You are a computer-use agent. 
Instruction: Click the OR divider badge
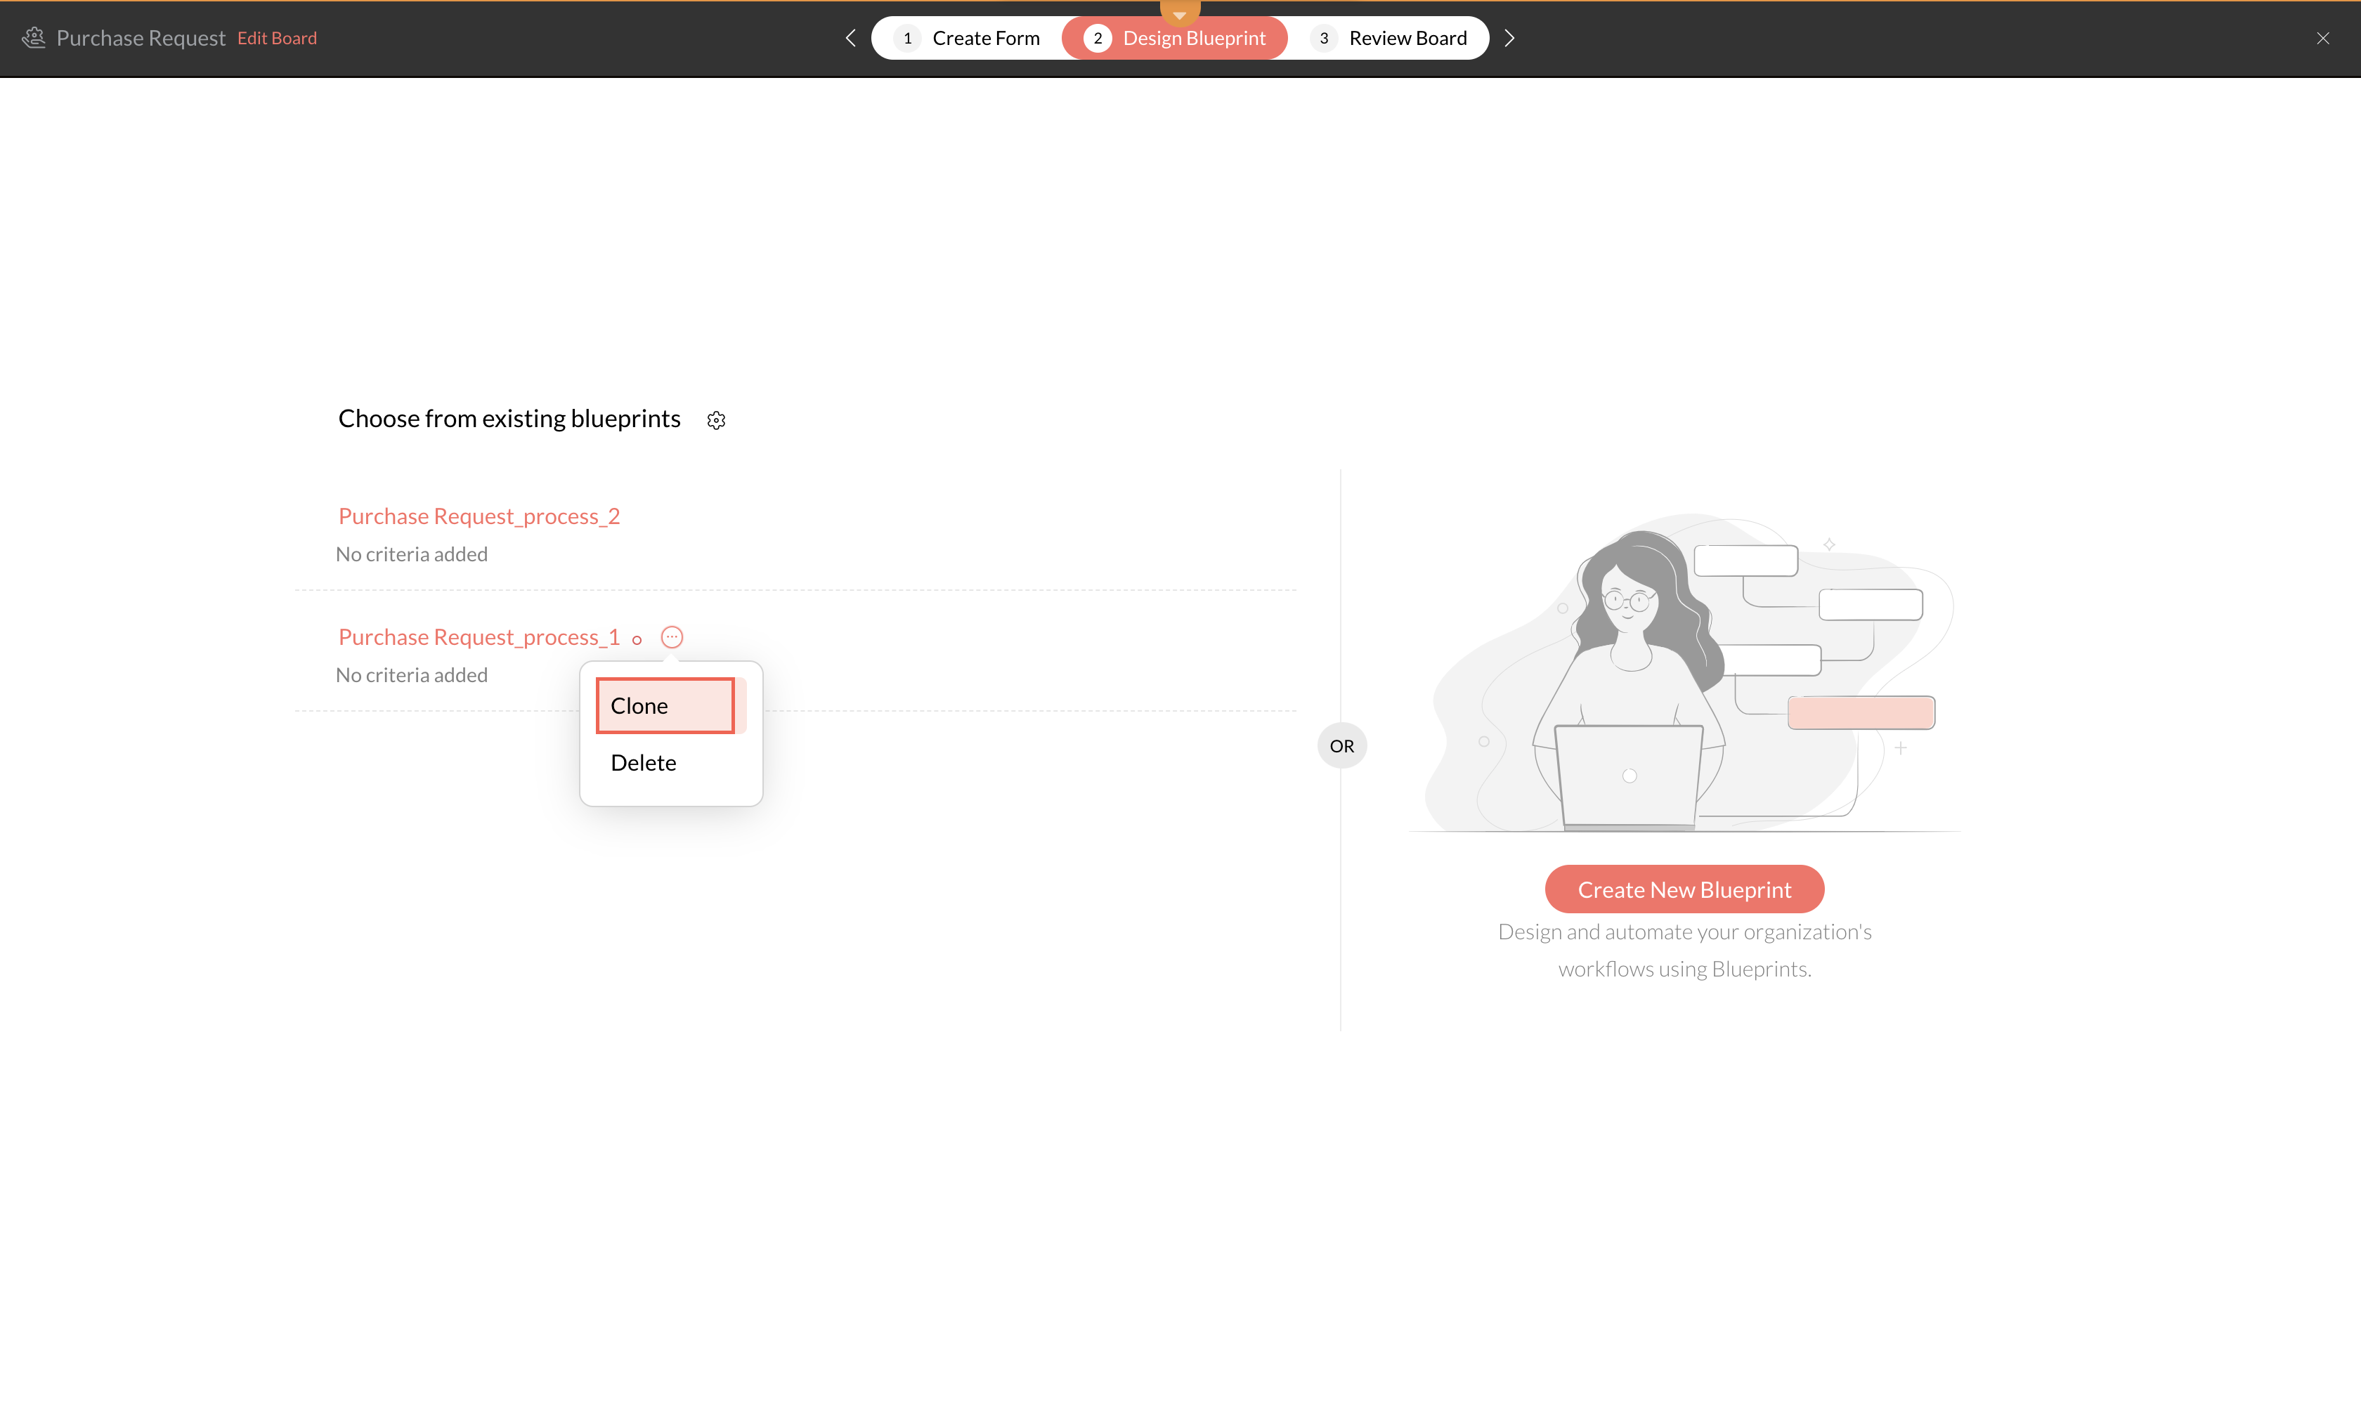point(1341,745)
